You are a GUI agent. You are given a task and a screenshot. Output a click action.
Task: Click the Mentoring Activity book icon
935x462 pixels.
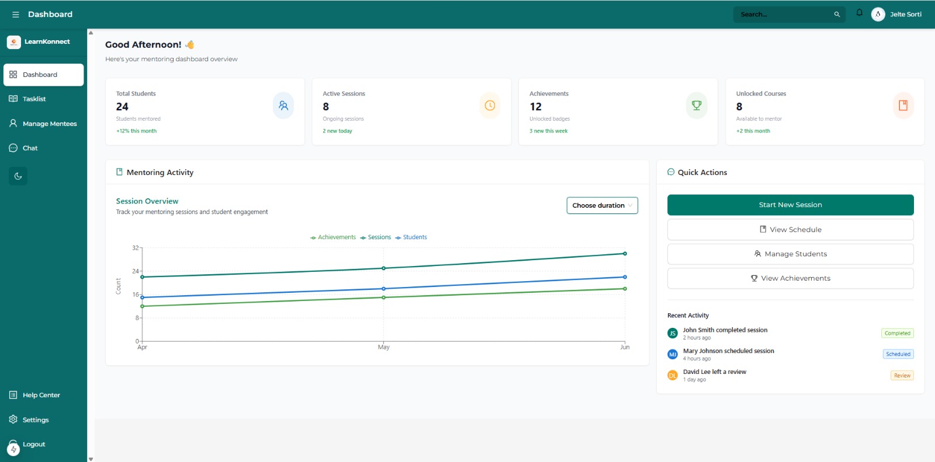click(x=119, y=172)
